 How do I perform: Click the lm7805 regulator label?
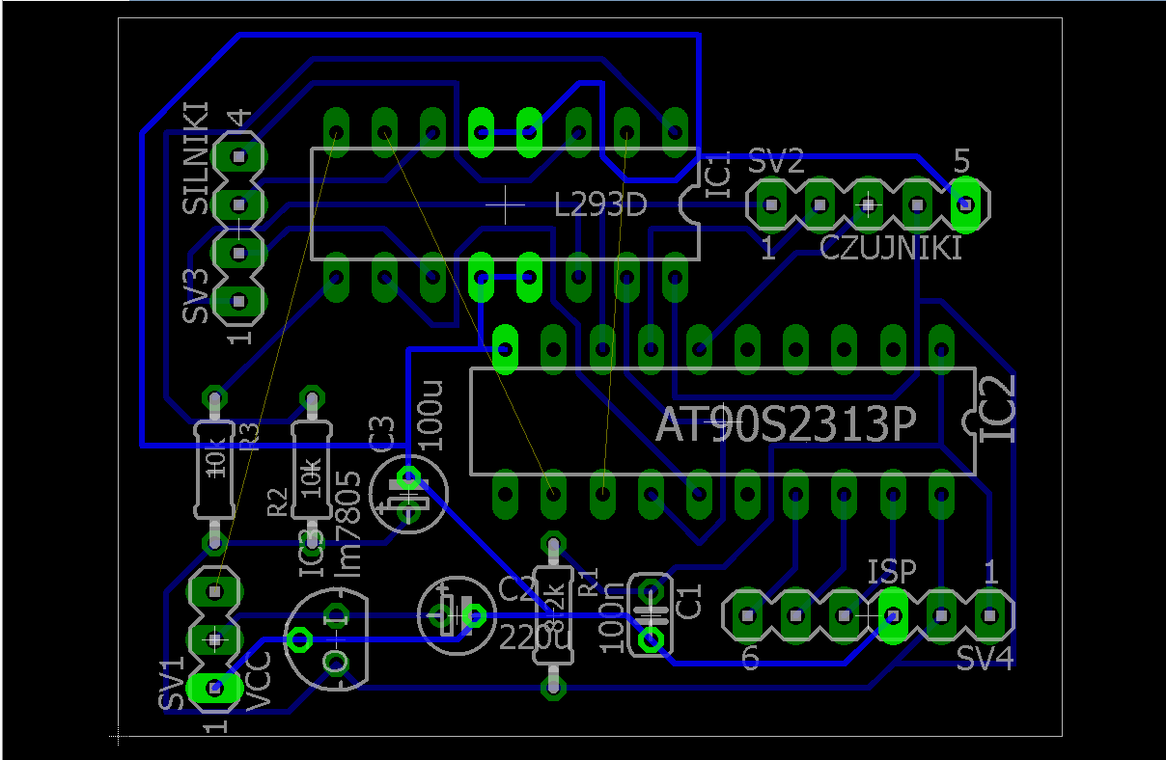point(347,524)
